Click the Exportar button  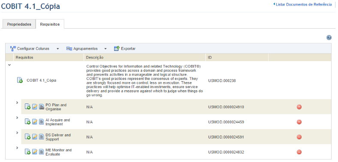point(124,49)
